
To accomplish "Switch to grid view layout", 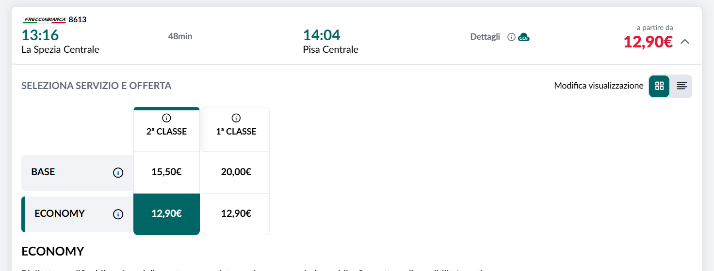I will click(x=659, y=86).
